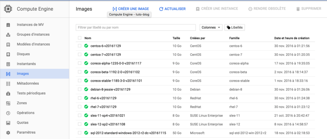Click green status icon for debian-8-jessie-v20161129
Screen dimensions: 327x139
pos(86,89)
